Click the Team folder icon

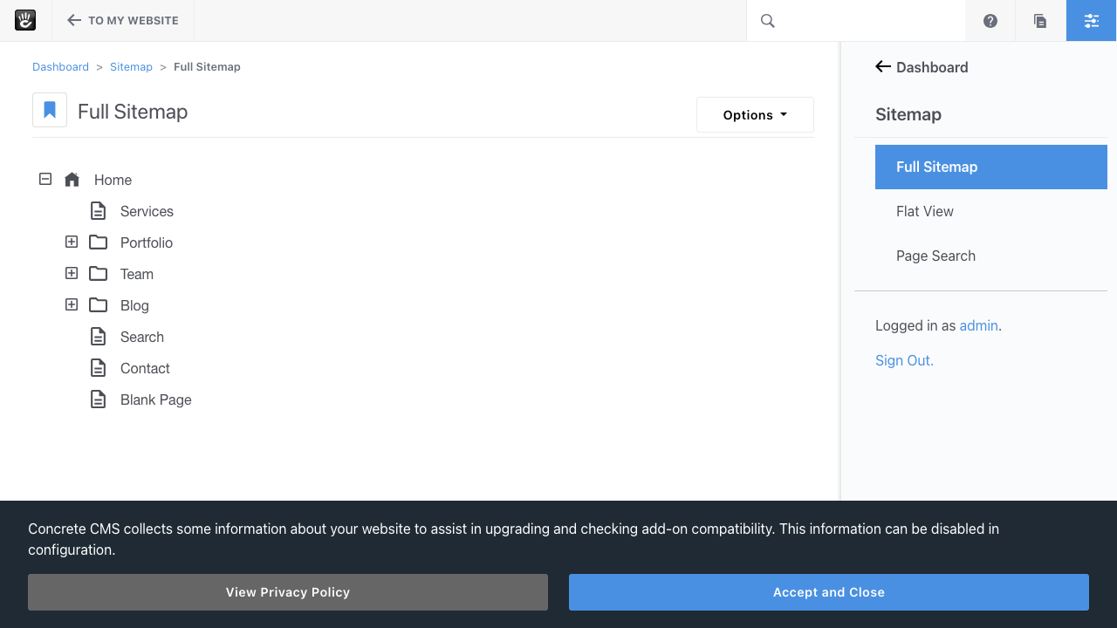[99, 274]
